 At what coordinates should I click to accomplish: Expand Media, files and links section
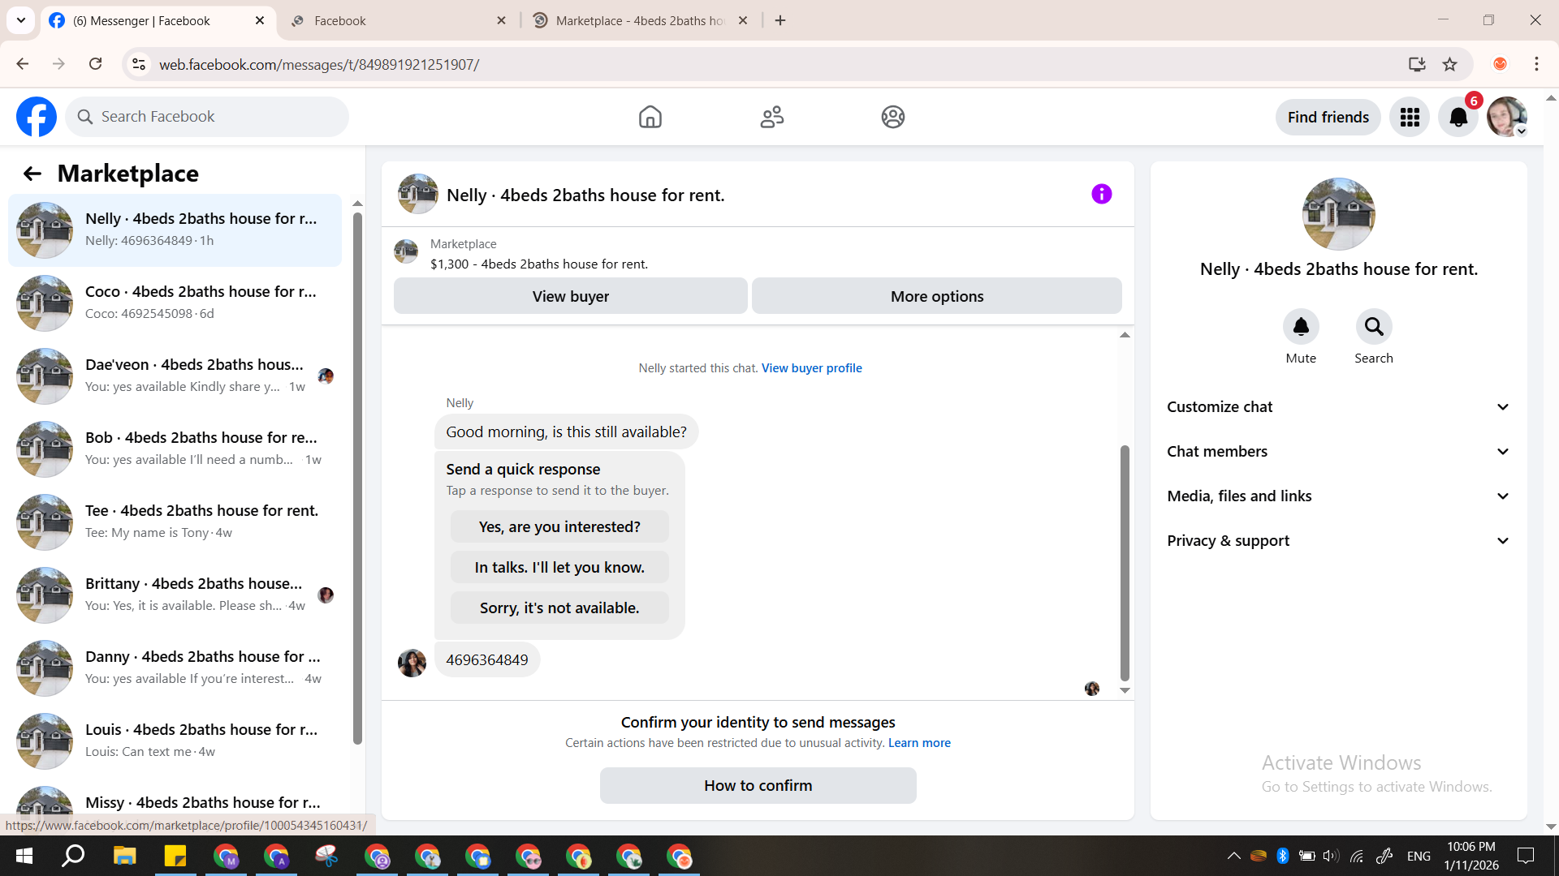1339,496
